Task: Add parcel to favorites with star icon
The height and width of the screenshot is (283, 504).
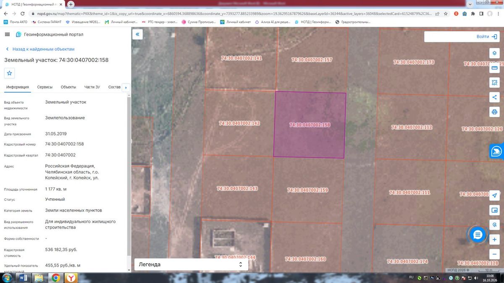Action: pos(10,73)
